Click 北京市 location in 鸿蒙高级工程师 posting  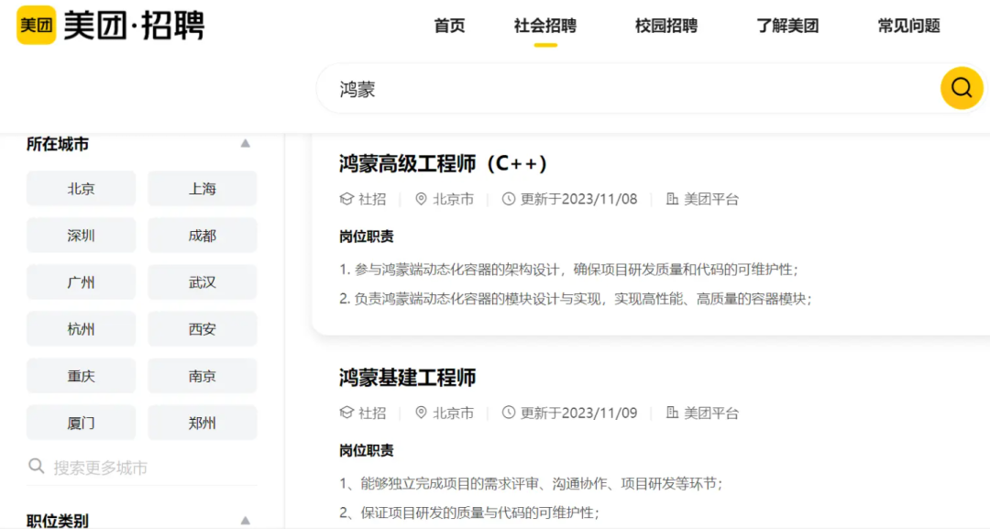[453, 199]
